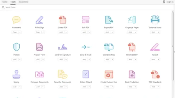This screenshot has width=175, height=98.
Task: Launch the Action Wizard icon
Action: pyautogui.click(x=85, y=74)
